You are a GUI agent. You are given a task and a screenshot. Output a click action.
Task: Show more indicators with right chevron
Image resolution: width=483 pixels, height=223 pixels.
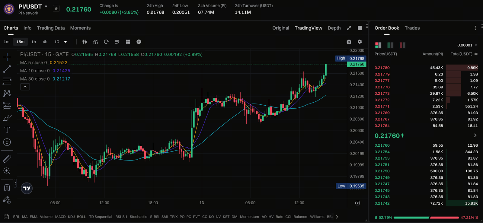[x=337, y=217]
